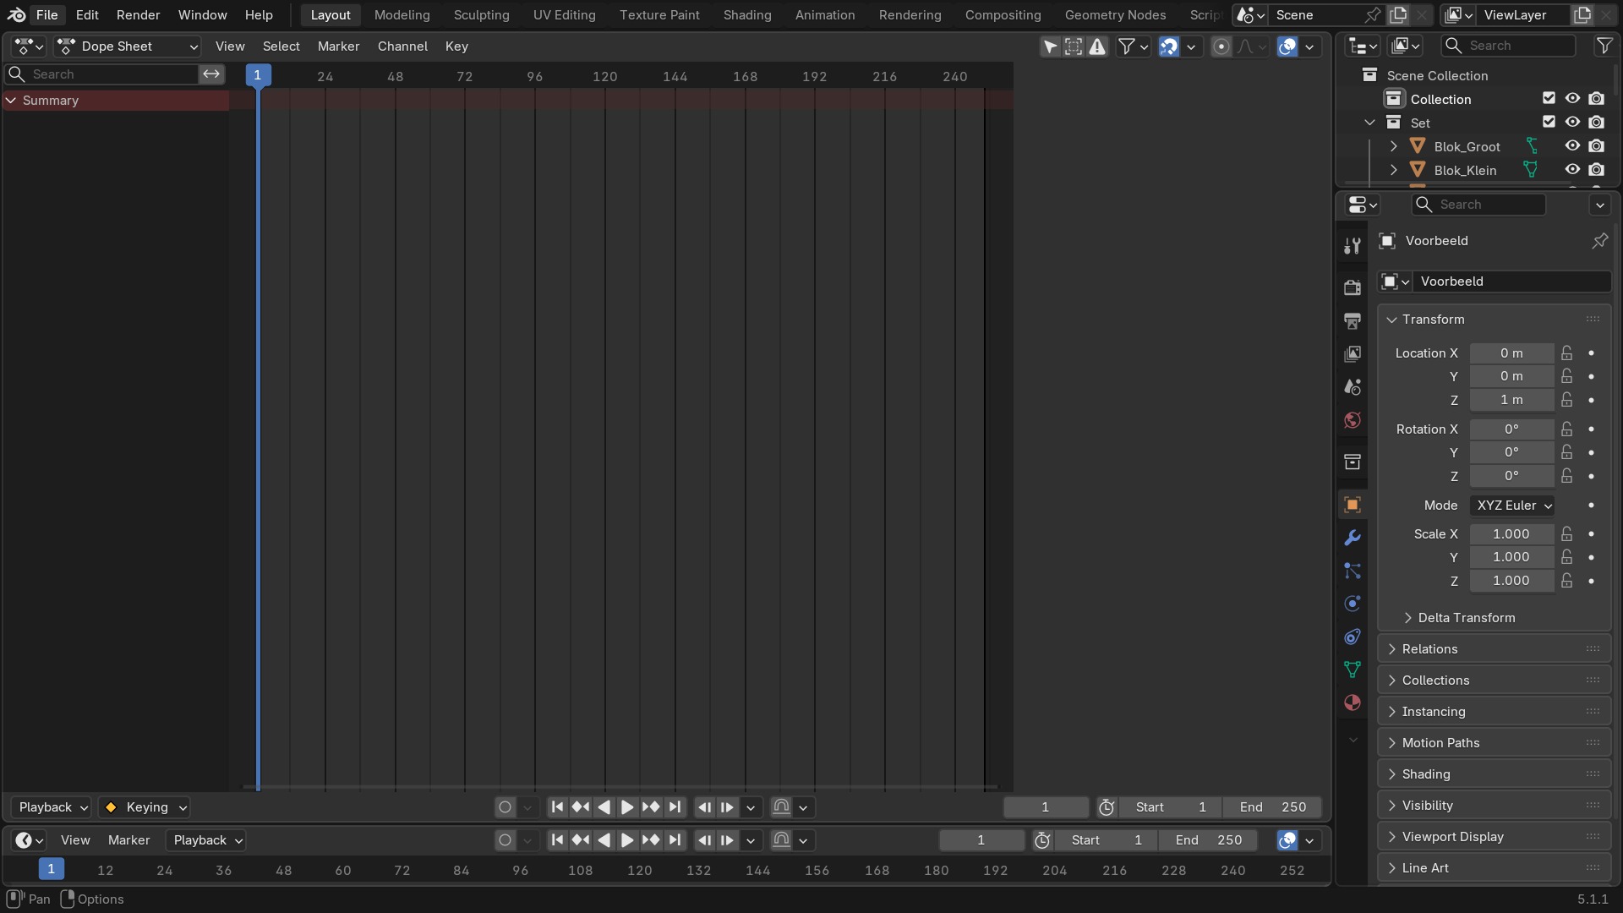
Task: Hide Blok_Groot in viewport with eye icon
Action: tap(1572, 146)
